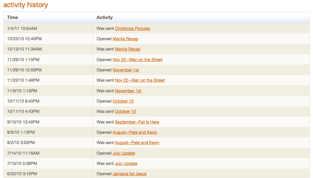Image resolution: width=313 pixels, height=178 pixels.
Task: Select the 11/26/10 12:50PM time cell
Action: tap(48, 70)
